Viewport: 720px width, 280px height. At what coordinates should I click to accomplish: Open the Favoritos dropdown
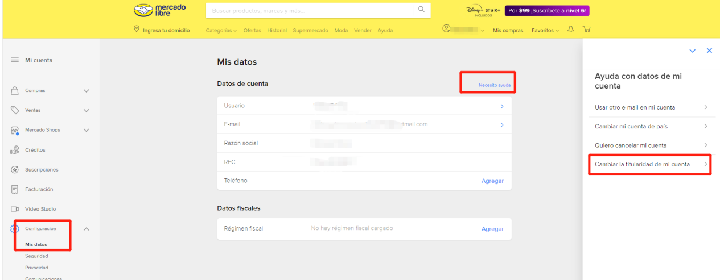(545, 31)
